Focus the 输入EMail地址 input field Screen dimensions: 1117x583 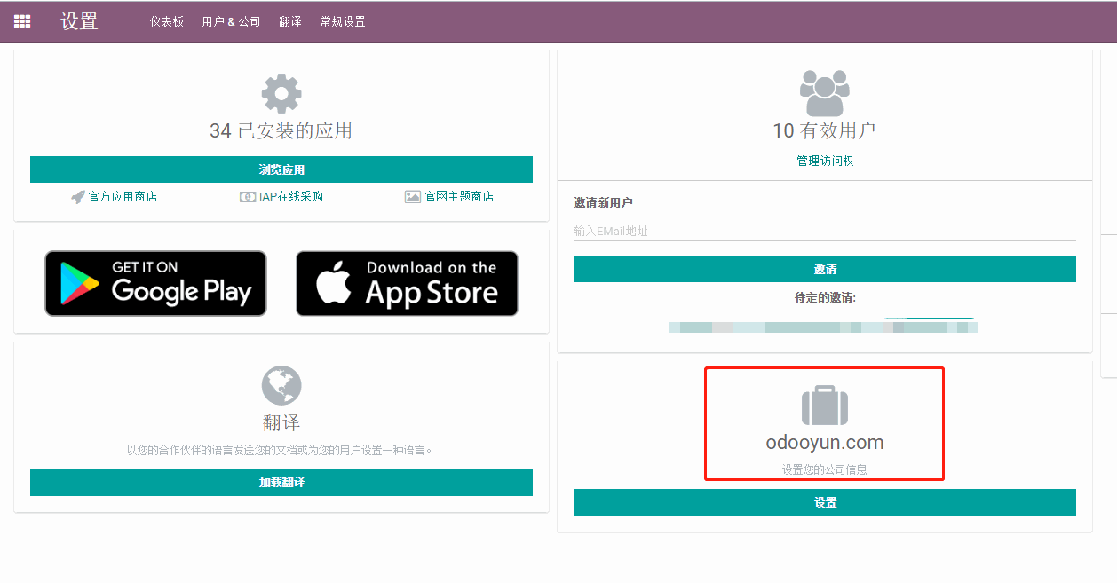[x=825, y=231]
